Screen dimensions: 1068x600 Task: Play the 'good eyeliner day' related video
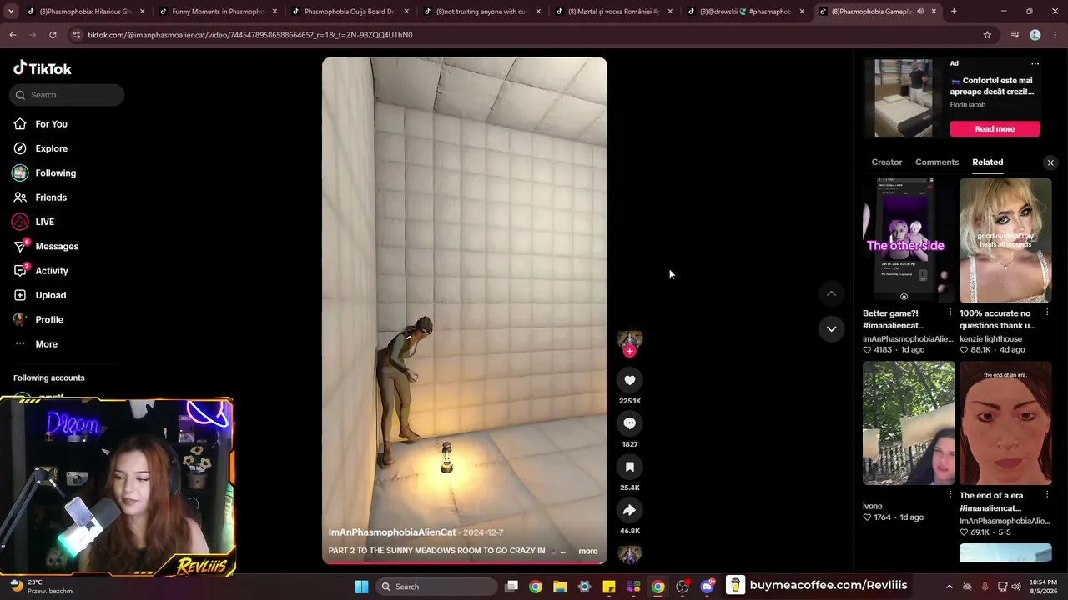(1005, 240)
